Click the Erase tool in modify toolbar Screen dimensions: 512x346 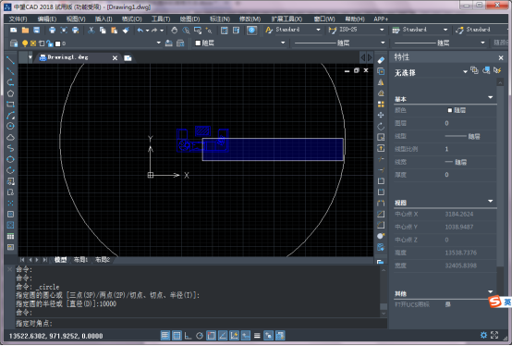pos(381,60)
